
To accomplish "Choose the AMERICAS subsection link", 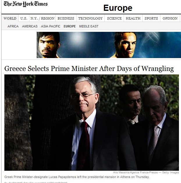I will (x=30, y=26).
